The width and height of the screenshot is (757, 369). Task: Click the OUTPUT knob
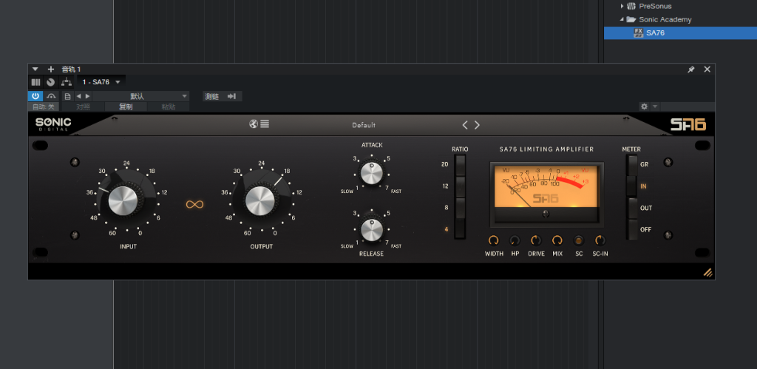(260, 200)
